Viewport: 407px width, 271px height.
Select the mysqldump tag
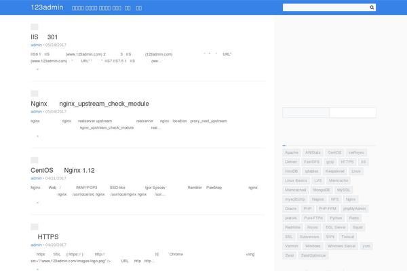point(295,199)
